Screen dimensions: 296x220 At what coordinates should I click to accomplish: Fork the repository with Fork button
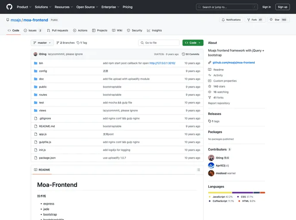point(255,20)
